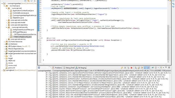Click the Open Console icon
Viewport: 175px width, 98px height.
click(x=161, y=68)
